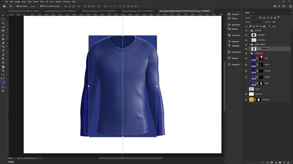
Task: Open the Paragraph panel
Action: (x=234, y=46)
